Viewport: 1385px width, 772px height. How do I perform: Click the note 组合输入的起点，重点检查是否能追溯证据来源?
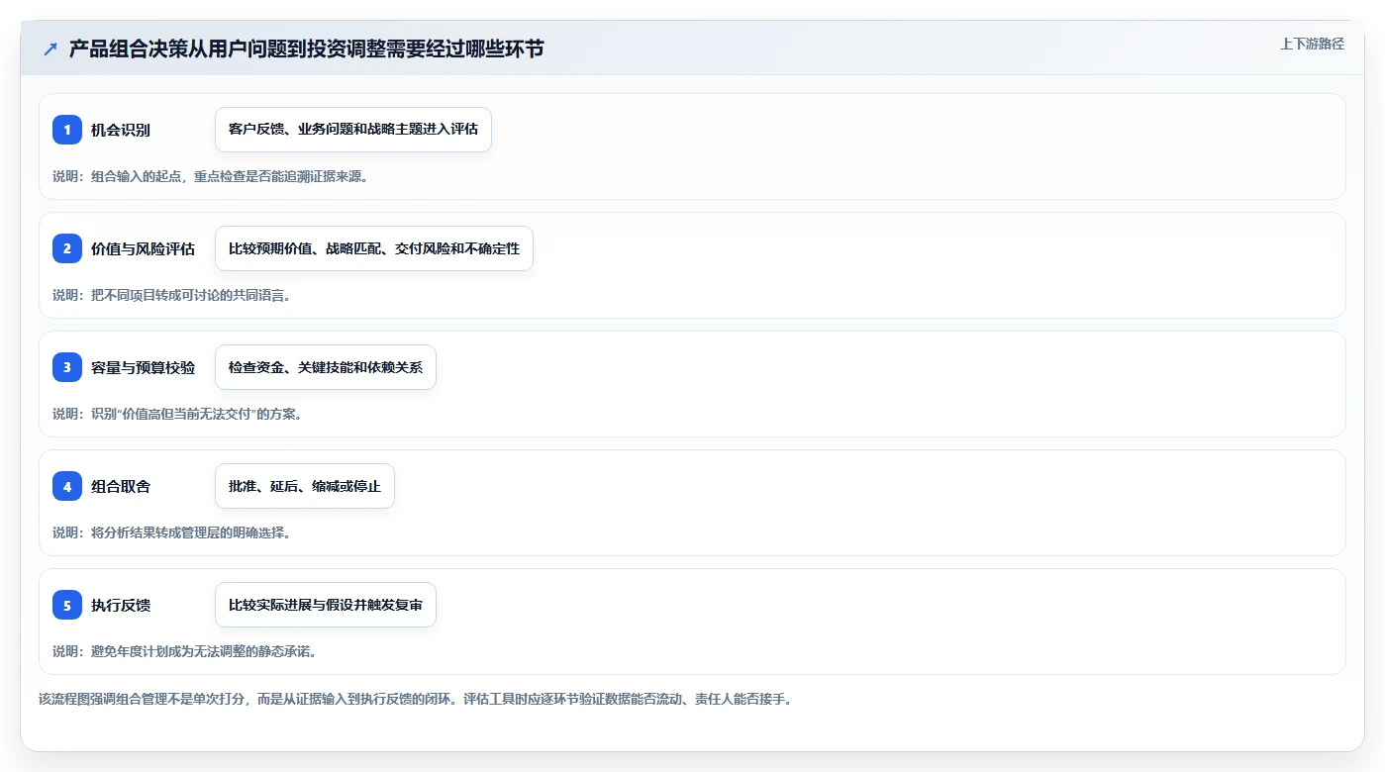click(x=211, y=176)
